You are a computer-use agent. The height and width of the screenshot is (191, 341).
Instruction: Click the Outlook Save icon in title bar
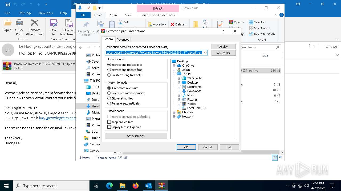click(7, 4)
